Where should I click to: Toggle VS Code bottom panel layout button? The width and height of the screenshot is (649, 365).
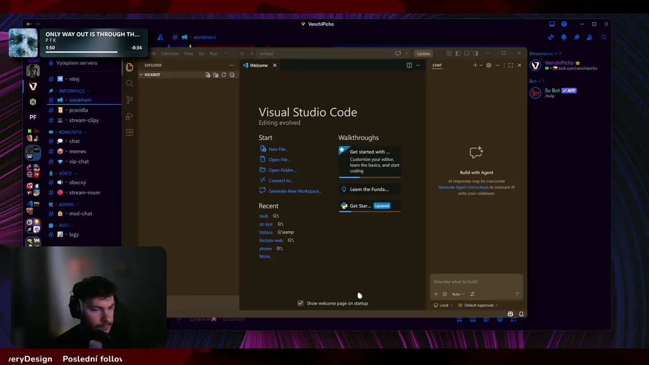[x=466, y=53]
